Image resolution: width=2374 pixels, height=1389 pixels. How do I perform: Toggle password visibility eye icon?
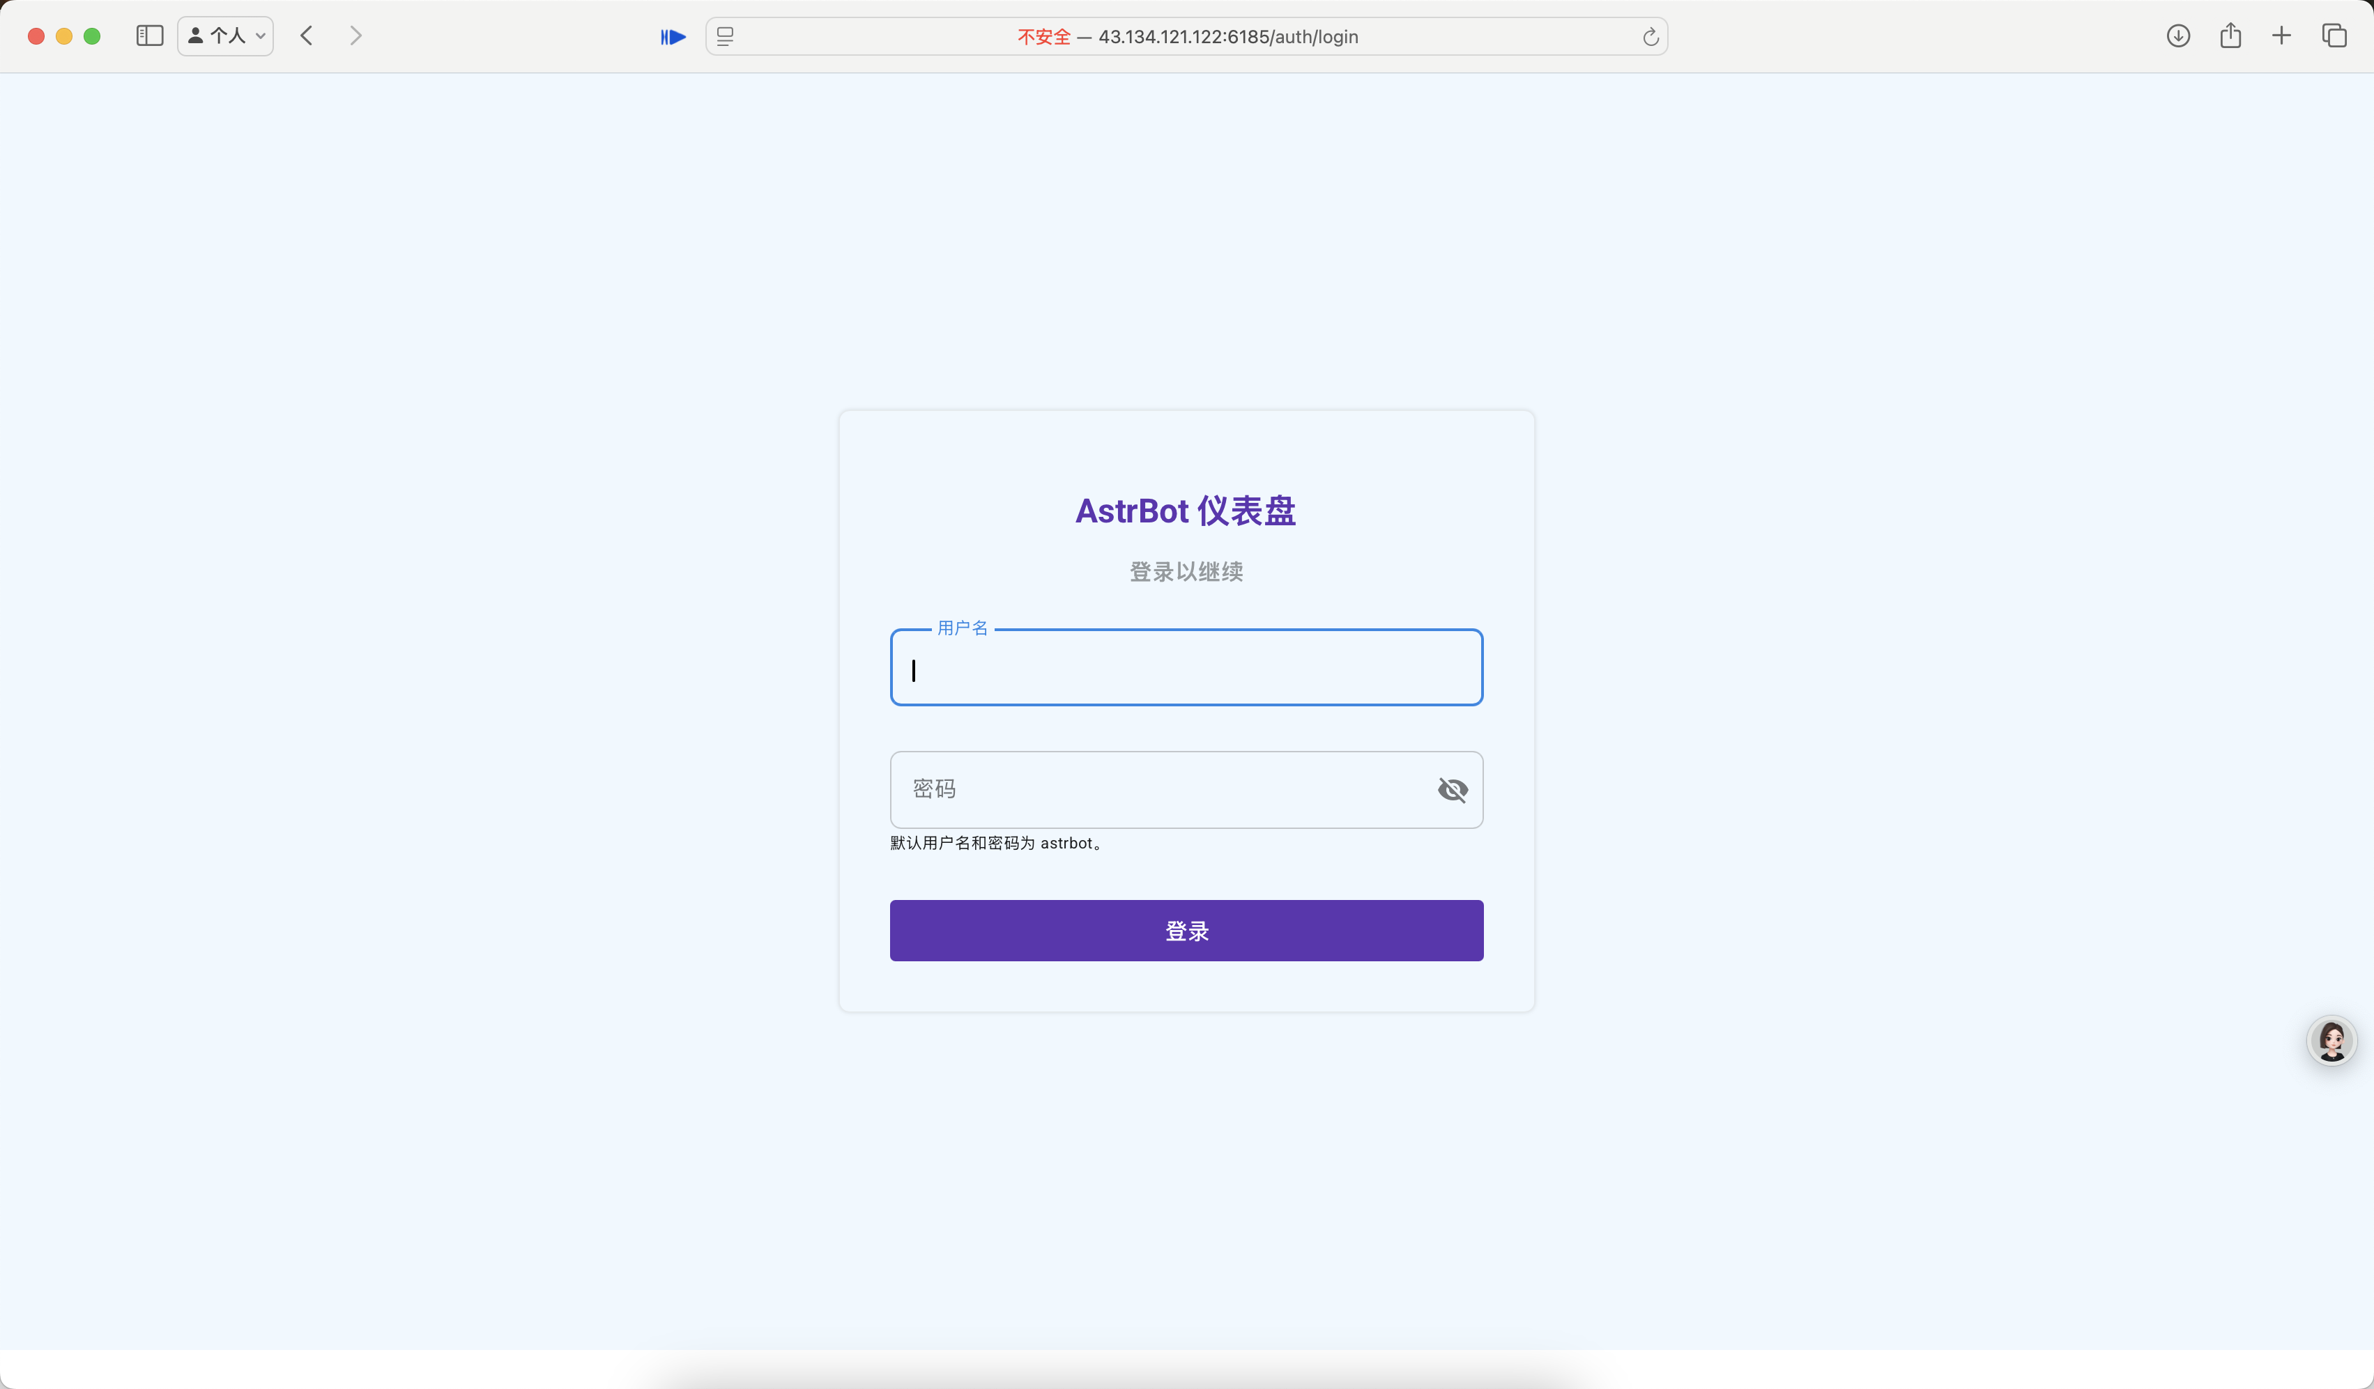pyautogui.click(x=1453, y=789)
